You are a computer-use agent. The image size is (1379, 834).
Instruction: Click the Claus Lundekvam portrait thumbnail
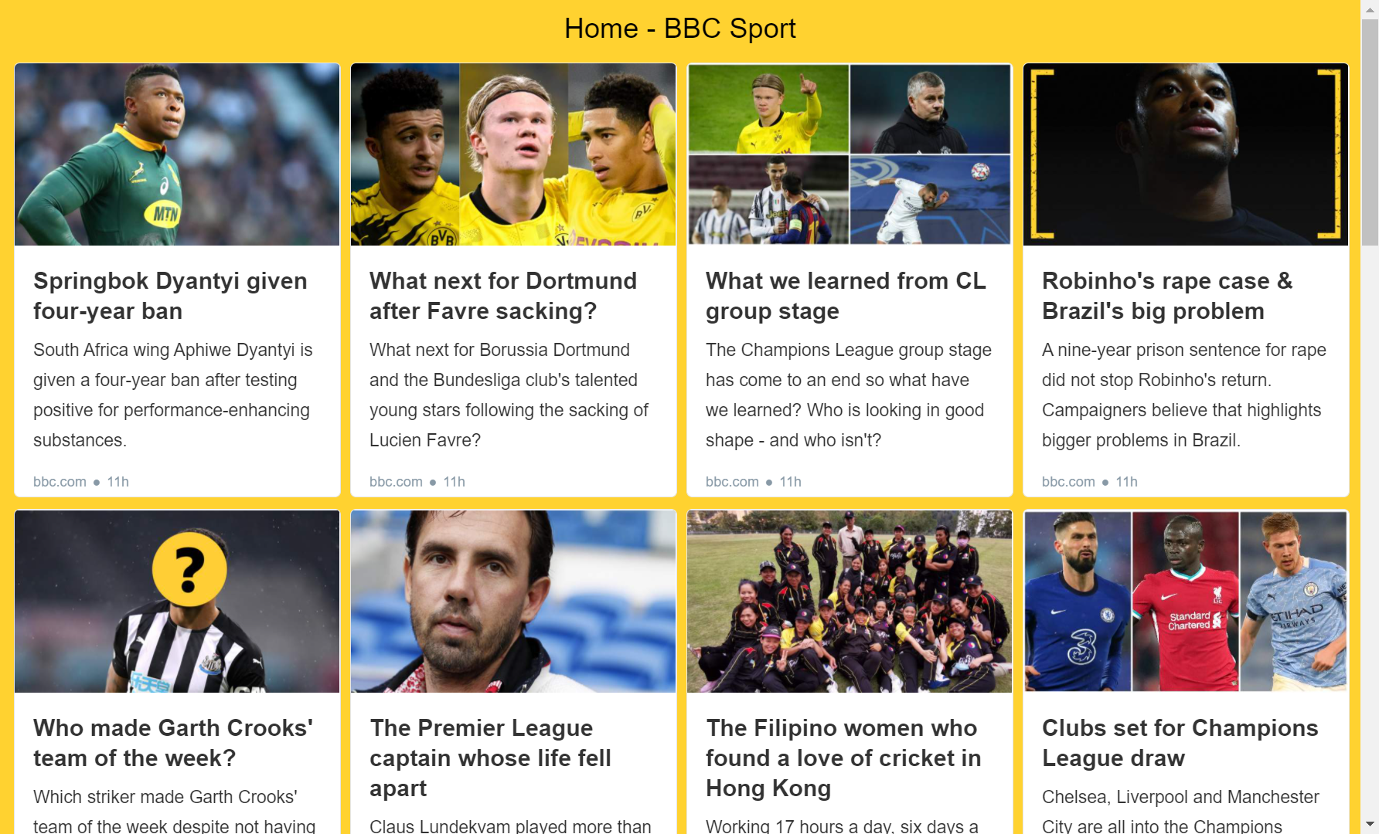(513, 602)
